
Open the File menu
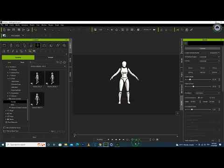coord(2,25)
